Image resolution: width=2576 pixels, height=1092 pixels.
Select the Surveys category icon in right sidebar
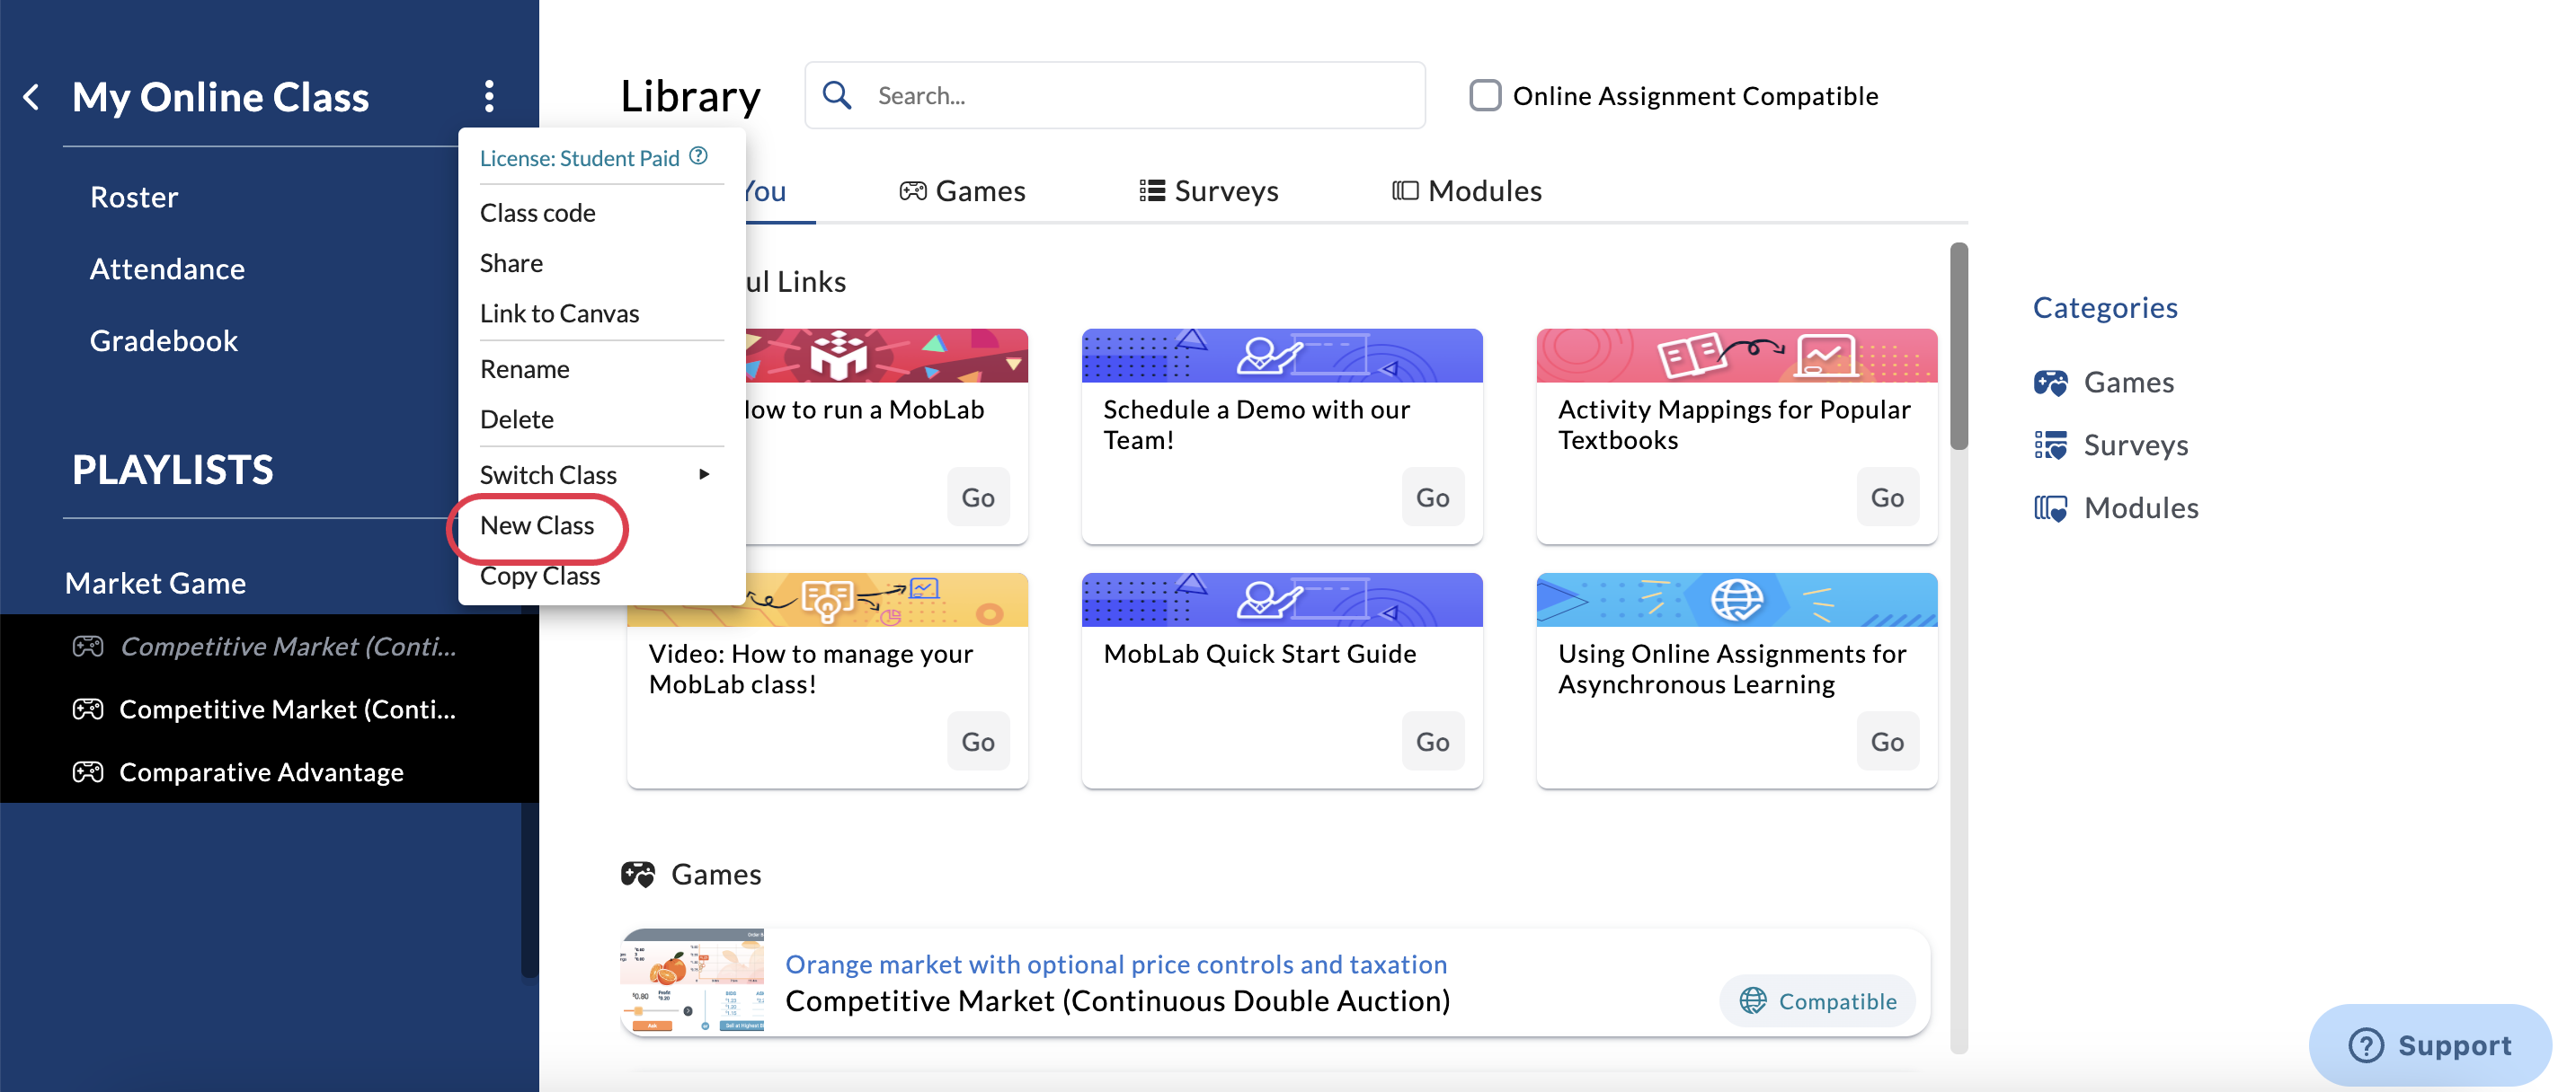(2052, 445)
